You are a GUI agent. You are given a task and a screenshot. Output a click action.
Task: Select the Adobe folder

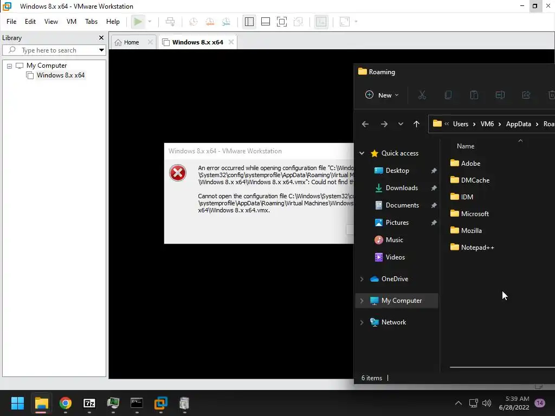click(x=465, y=164)
